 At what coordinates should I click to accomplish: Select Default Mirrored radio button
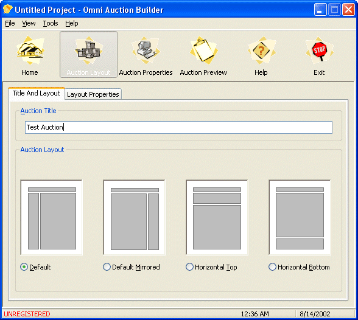107,267
